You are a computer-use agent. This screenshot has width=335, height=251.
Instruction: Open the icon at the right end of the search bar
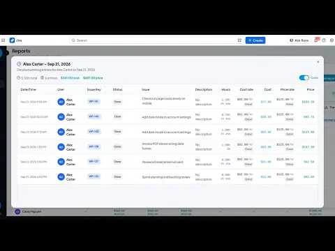[x=239, y=40]
